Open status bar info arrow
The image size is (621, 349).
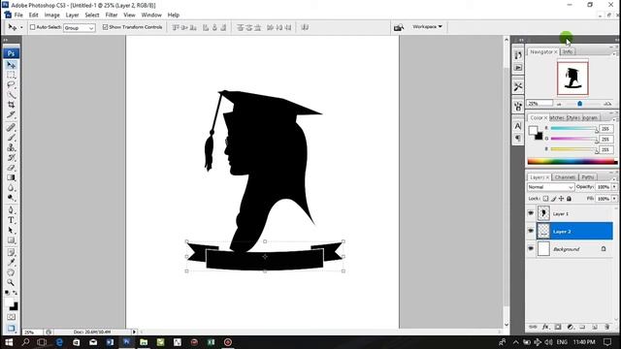click(x=134, y=332)
